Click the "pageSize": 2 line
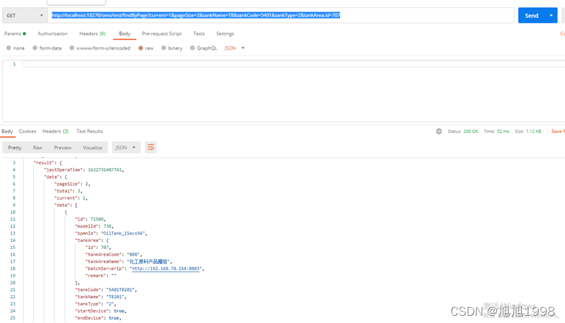The height and width of the screenshot is (323, 565). 72,184
